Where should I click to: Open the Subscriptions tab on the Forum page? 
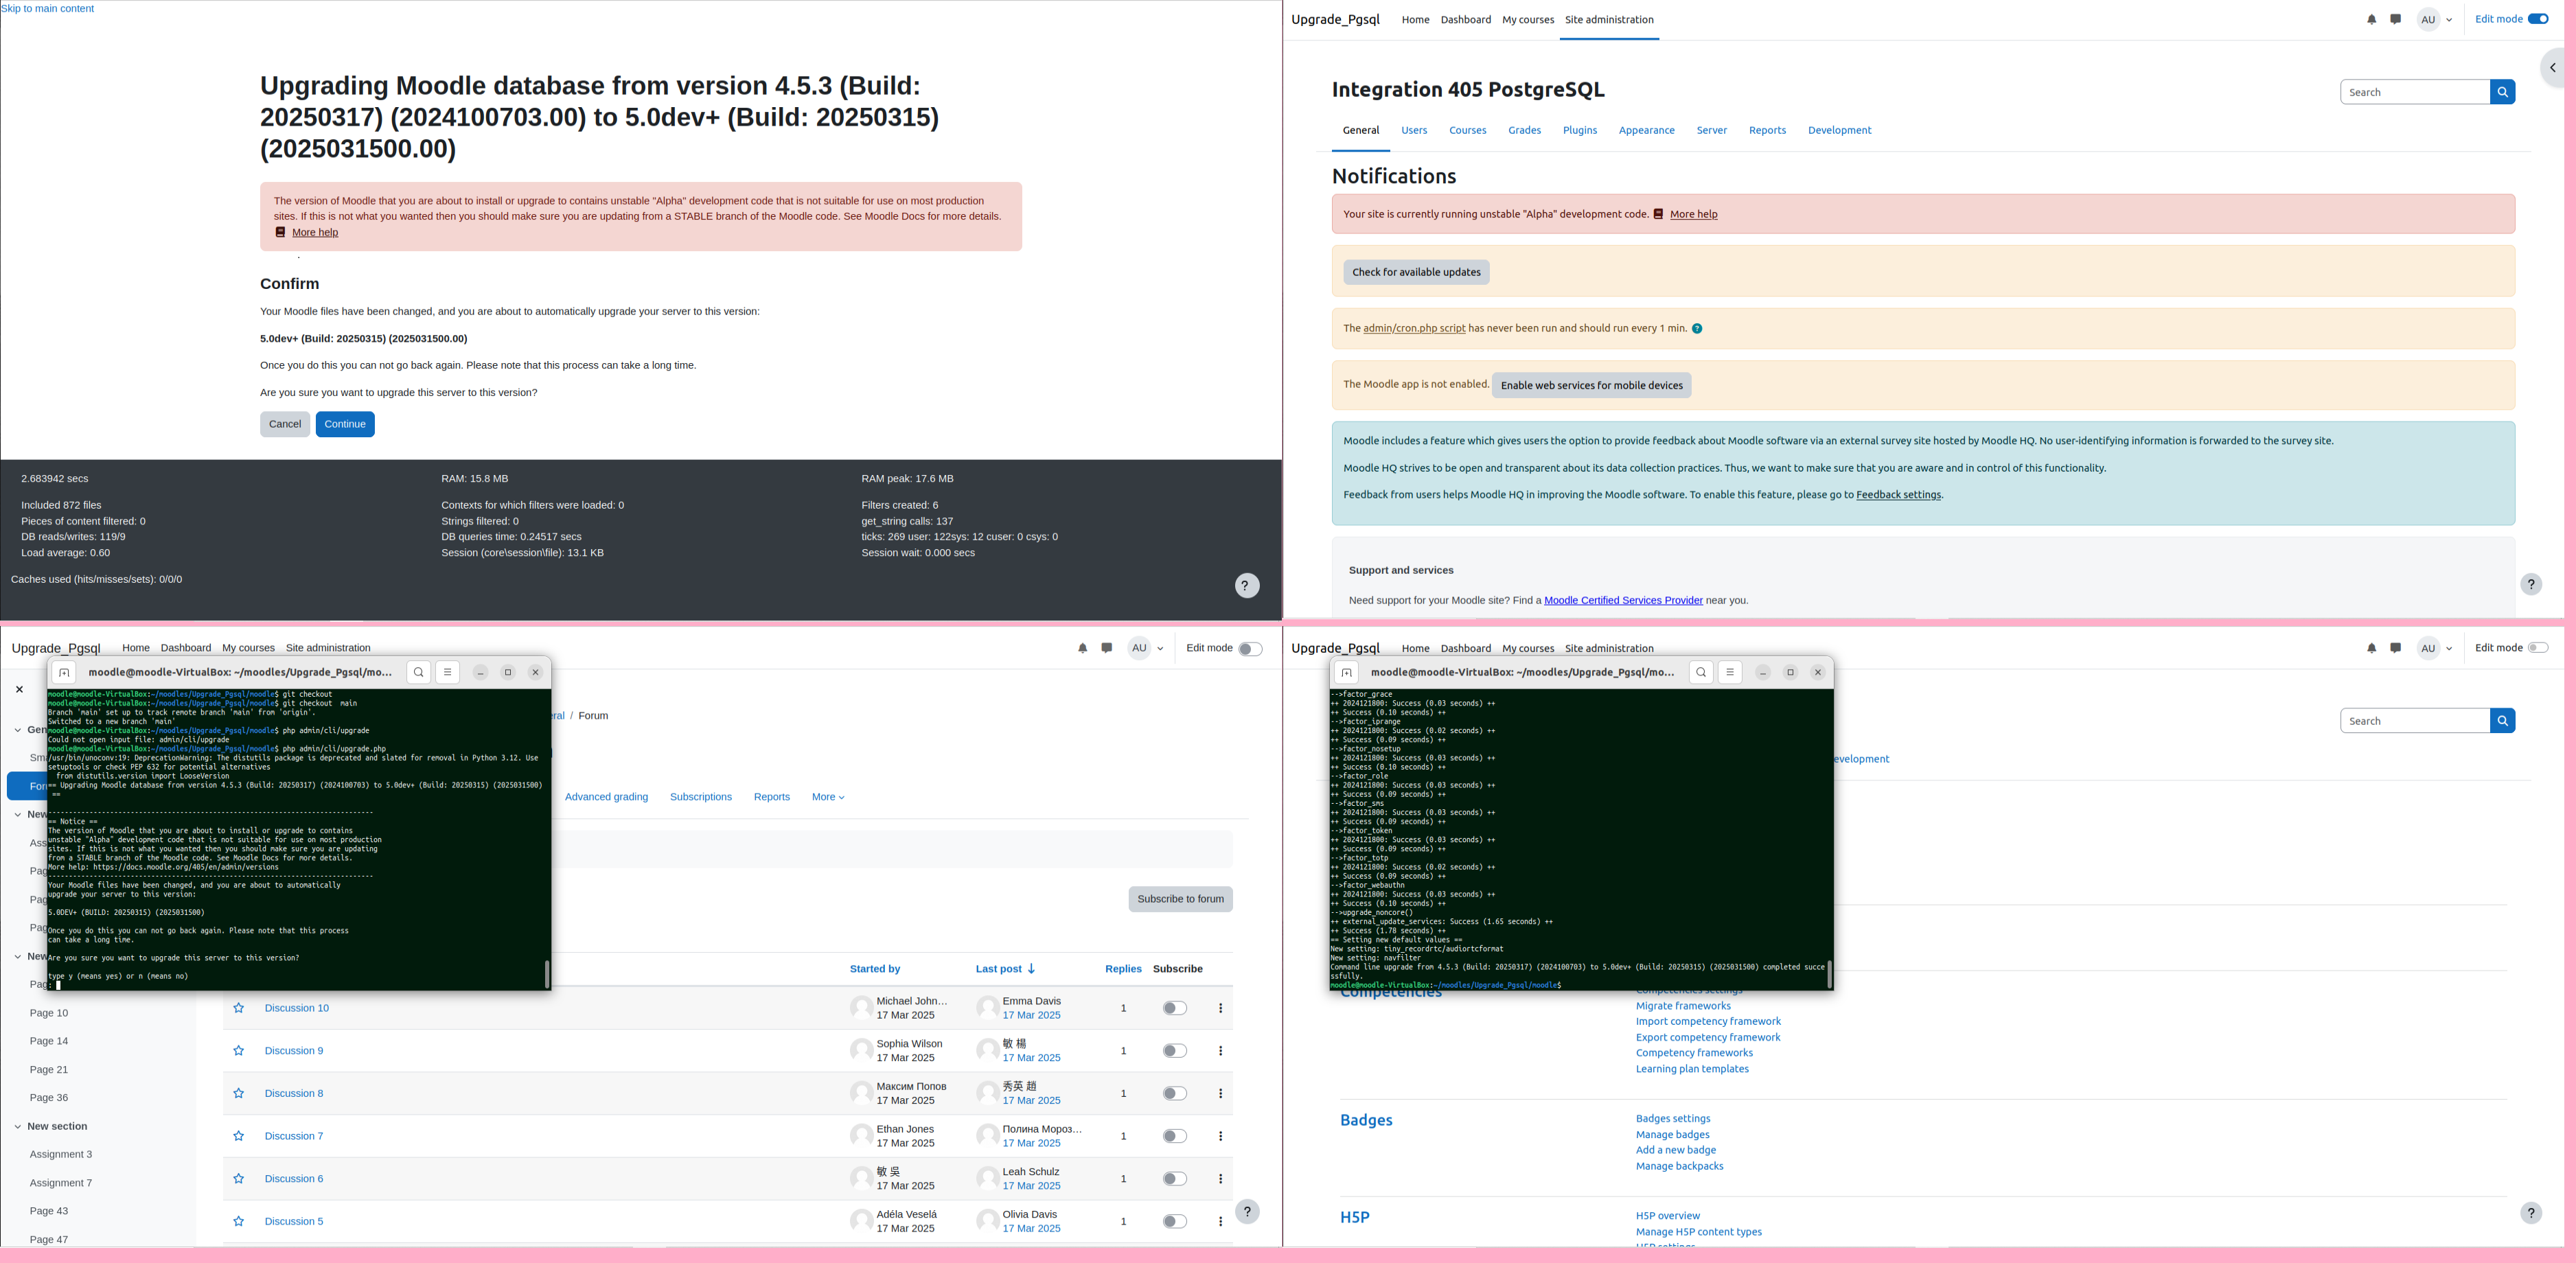pos(700,797)
